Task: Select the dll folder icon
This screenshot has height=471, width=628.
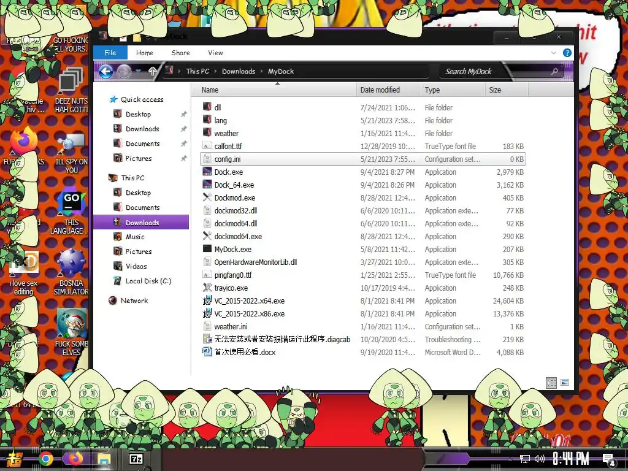Action: click(x=207, y=107)
